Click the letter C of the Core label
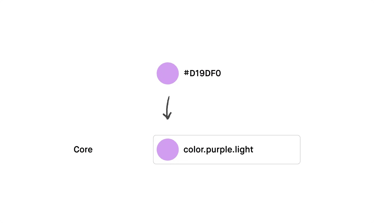The image size is (374, 223). click(76, 149)
